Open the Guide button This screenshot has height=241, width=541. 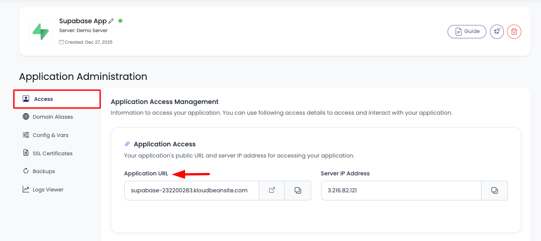click(x=467, y=32)
